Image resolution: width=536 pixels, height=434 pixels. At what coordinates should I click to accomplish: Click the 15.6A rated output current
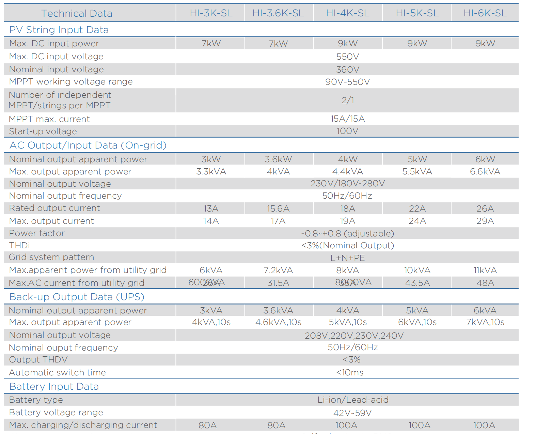(x=278, y=208)
